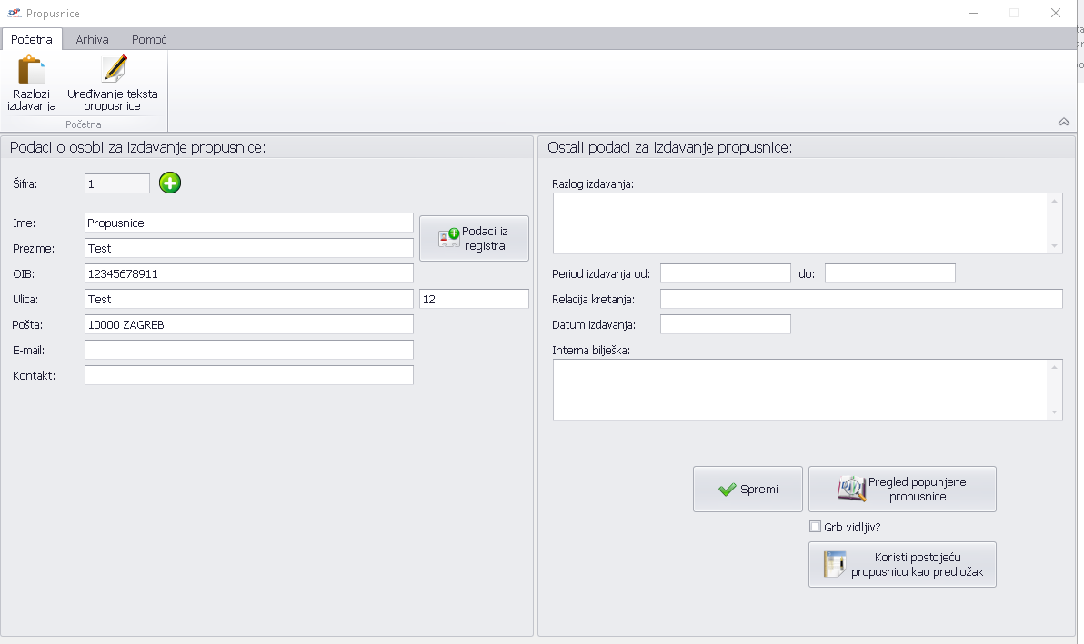Open Pregled popunjene propusnice preview
1084x644 pixels.
902,489
